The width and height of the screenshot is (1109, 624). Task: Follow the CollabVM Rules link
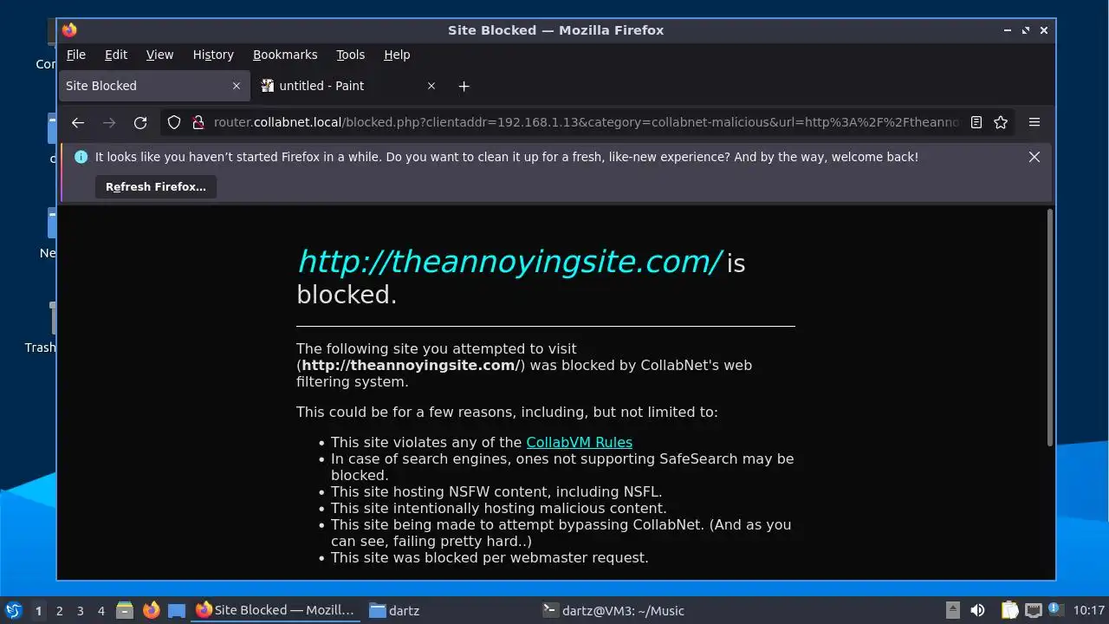(x=579, y=442)
